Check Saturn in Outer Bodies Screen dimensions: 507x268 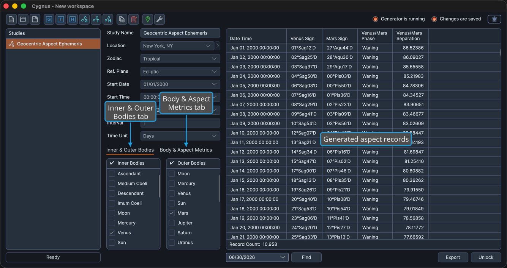pos(172,233)
